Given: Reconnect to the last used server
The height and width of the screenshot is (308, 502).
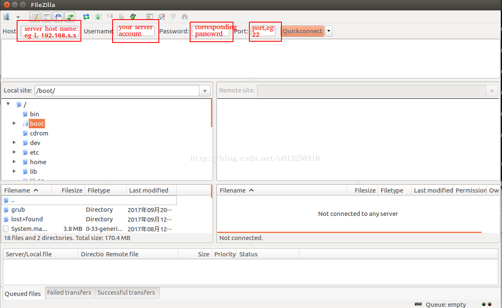Looking at the screenshot, I should pyautogui.click(x=133, y=17).
